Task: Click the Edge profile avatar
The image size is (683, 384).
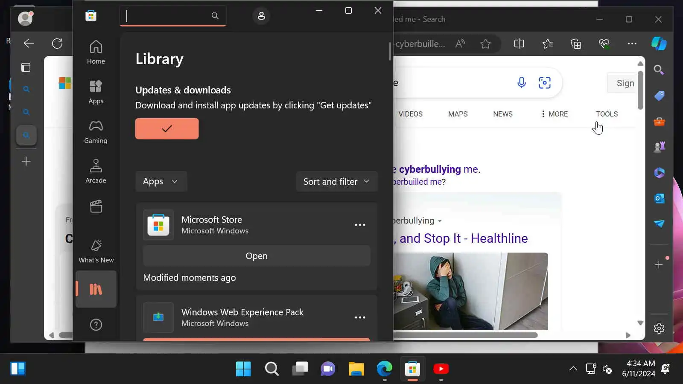Action: pos(25,18)
